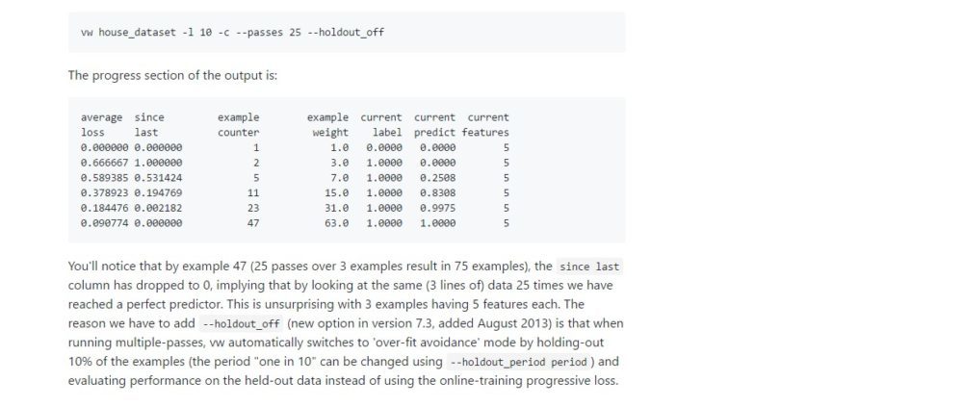Click the "since last" column header in table

149,124
